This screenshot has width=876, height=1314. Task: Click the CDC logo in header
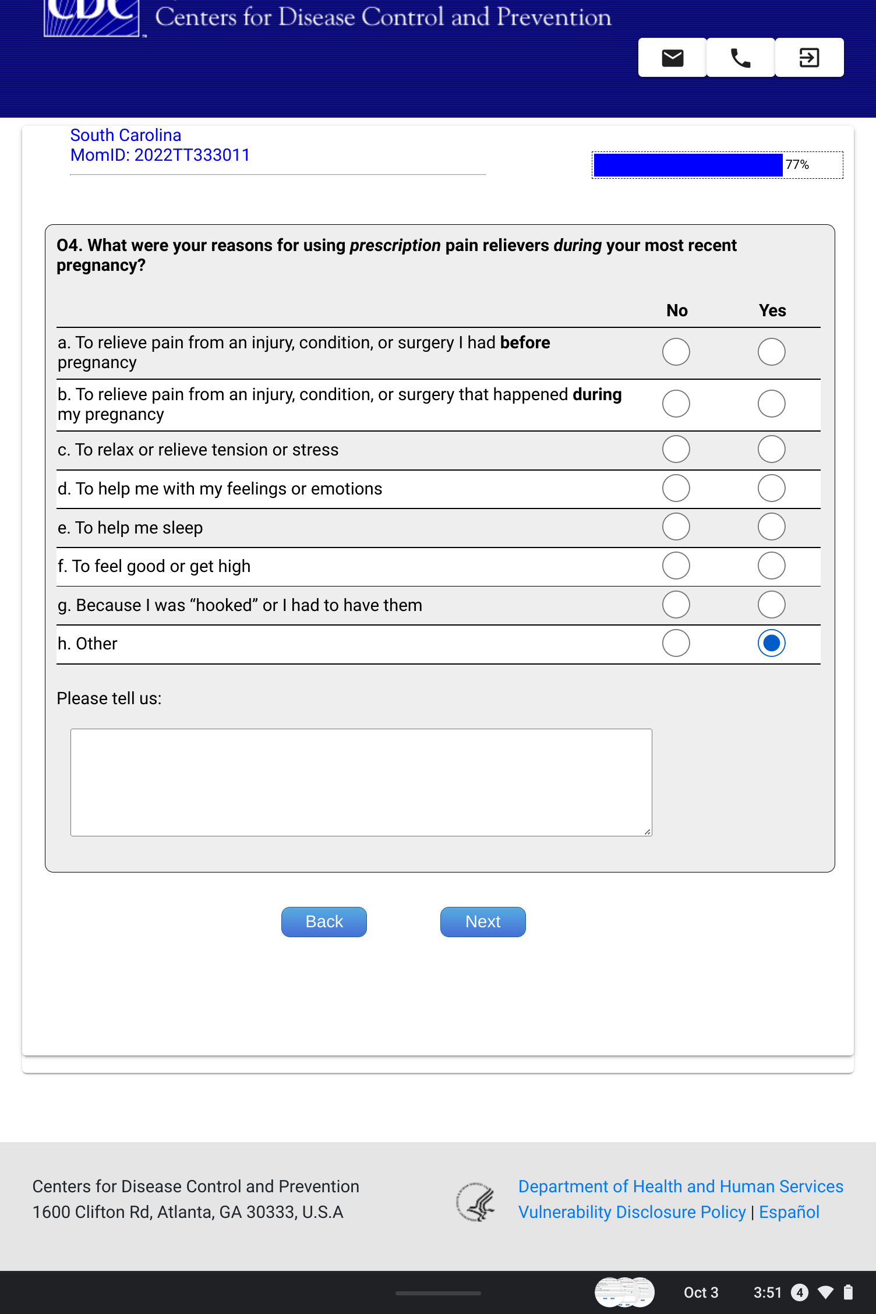92,17
